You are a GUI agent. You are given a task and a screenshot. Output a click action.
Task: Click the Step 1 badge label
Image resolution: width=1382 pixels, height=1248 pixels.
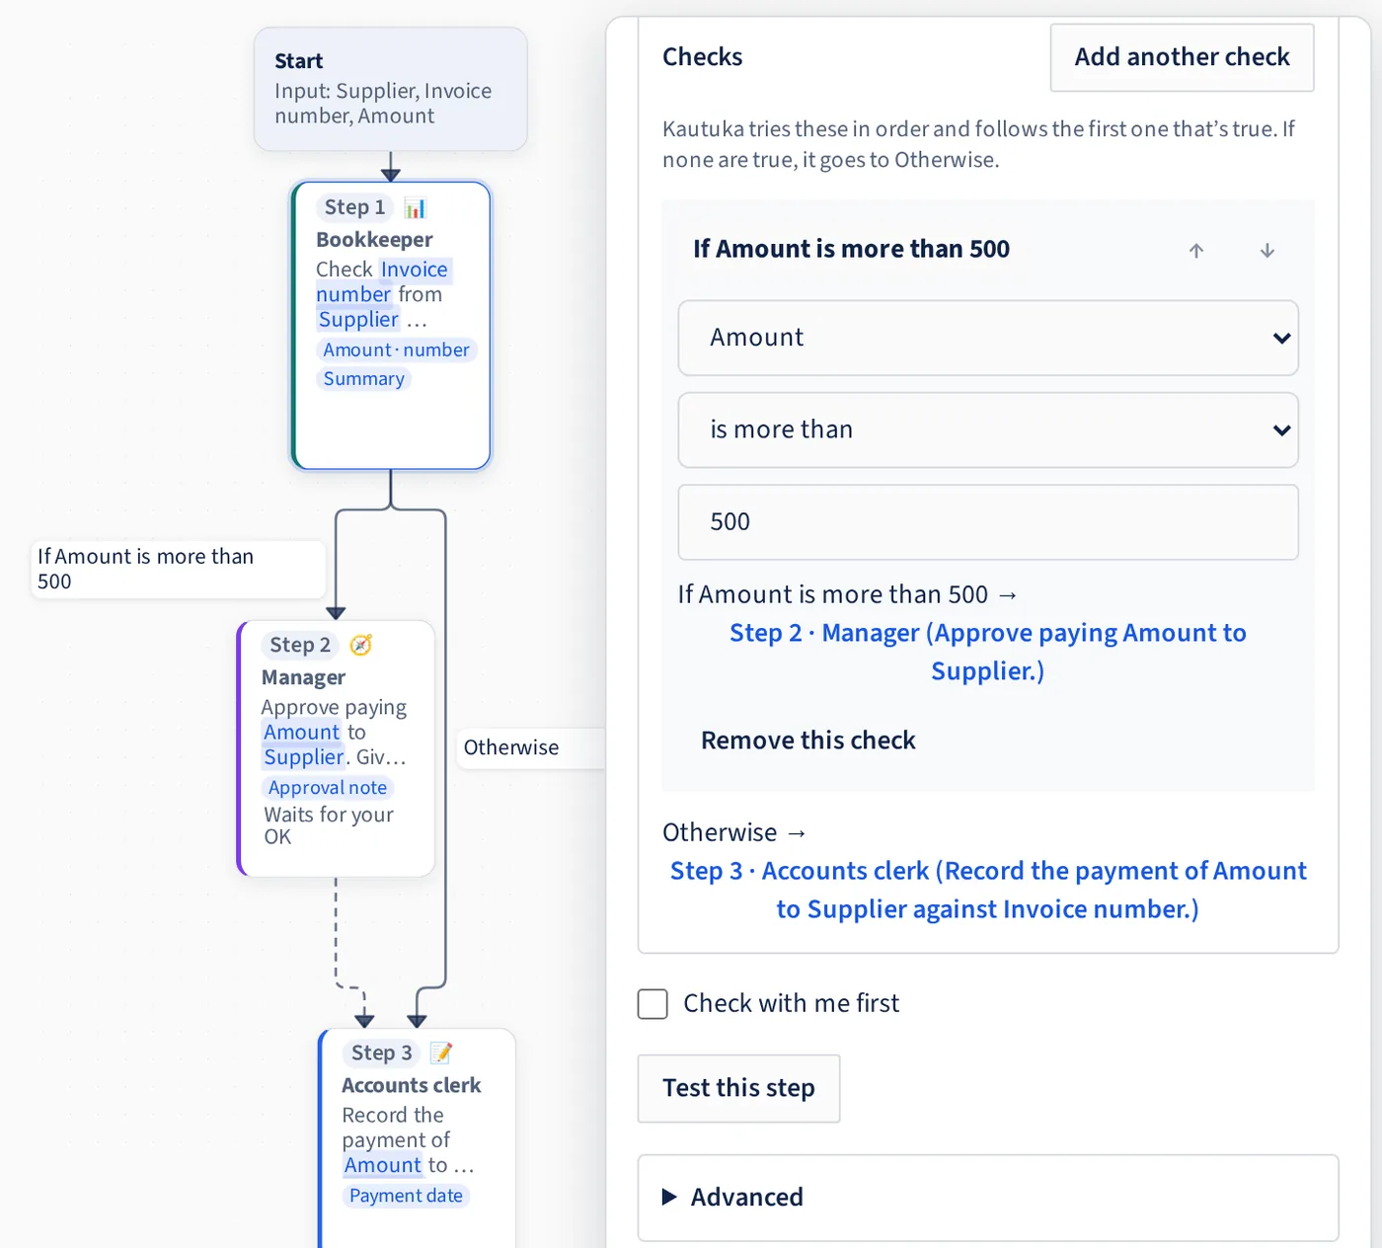click(x=354, y=207)
